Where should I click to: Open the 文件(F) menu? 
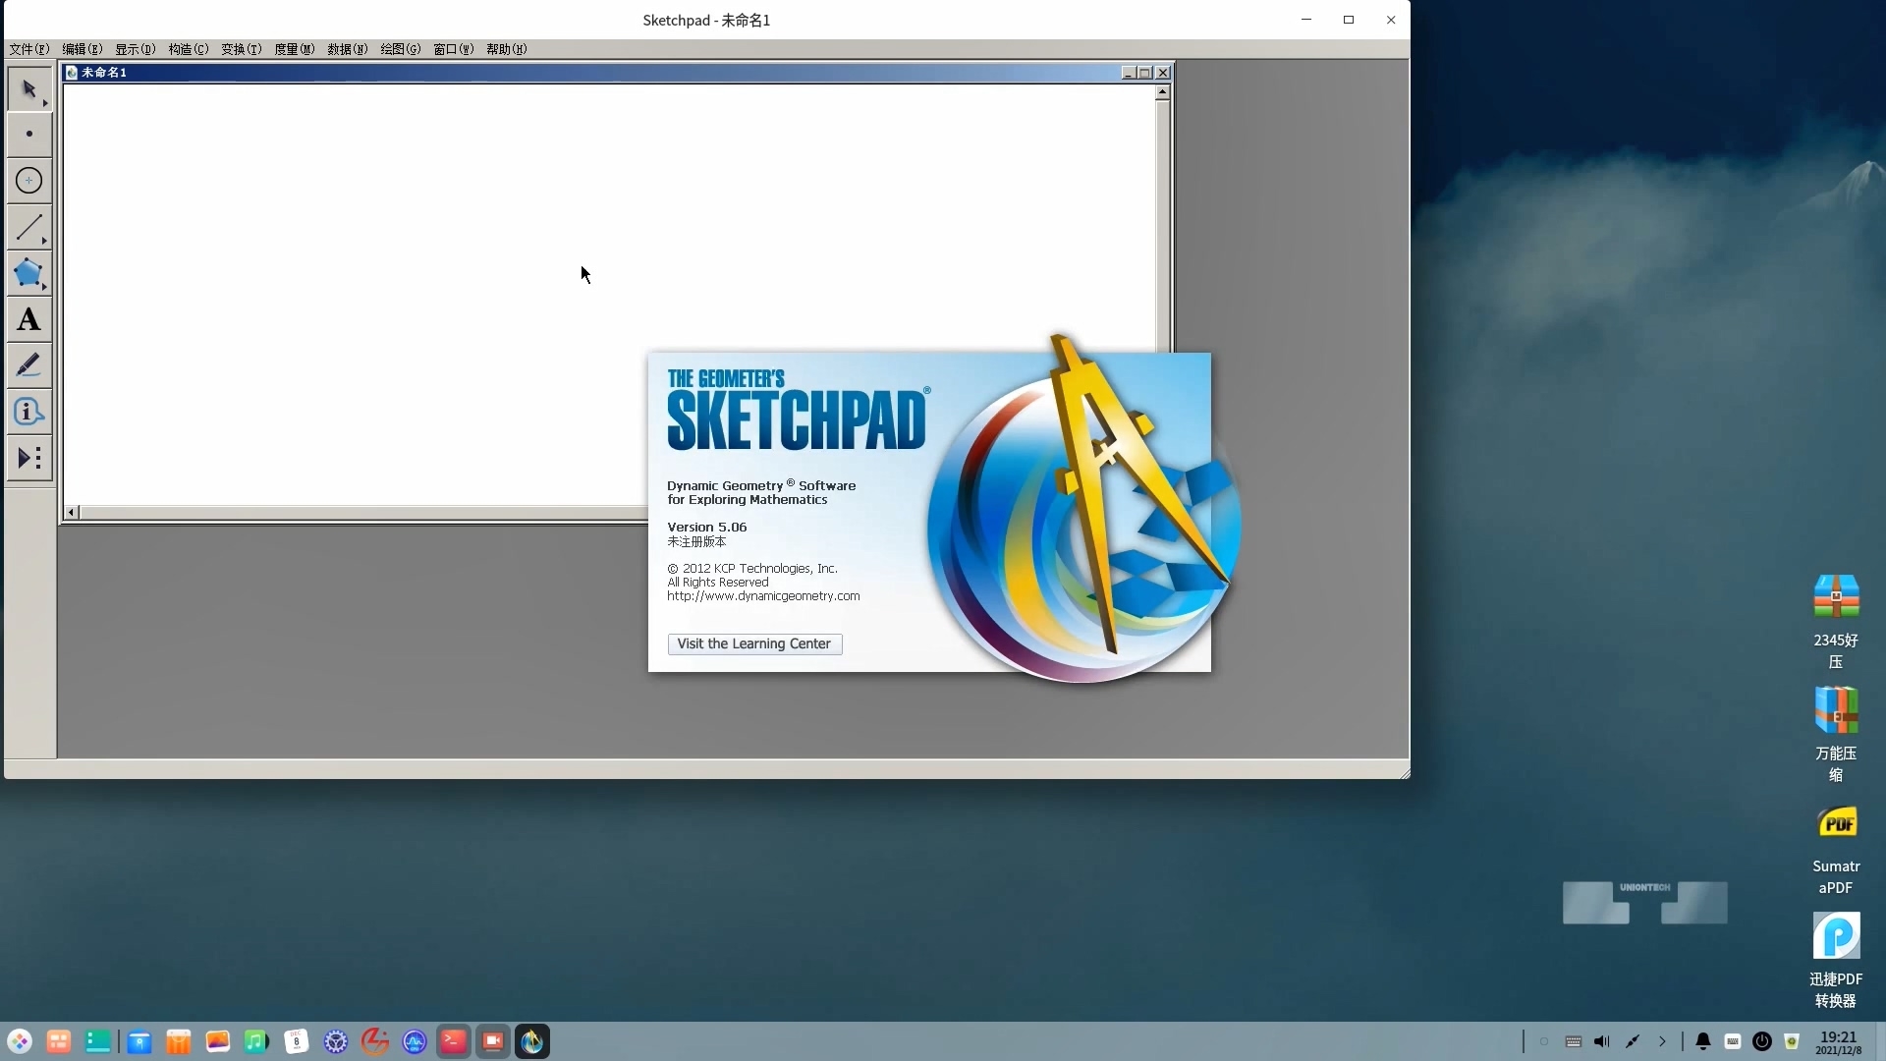[29, 49]
